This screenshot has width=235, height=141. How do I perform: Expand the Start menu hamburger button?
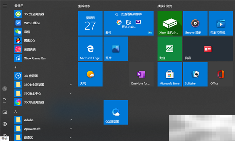(5, 6)
